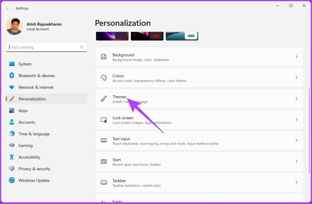Maximize the Settings window
Viewport: 312px width, 204px height.
(291, 5)
